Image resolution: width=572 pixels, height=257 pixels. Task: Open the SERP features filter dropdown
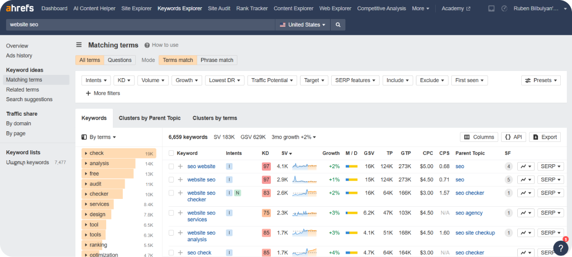click(355, 80)
